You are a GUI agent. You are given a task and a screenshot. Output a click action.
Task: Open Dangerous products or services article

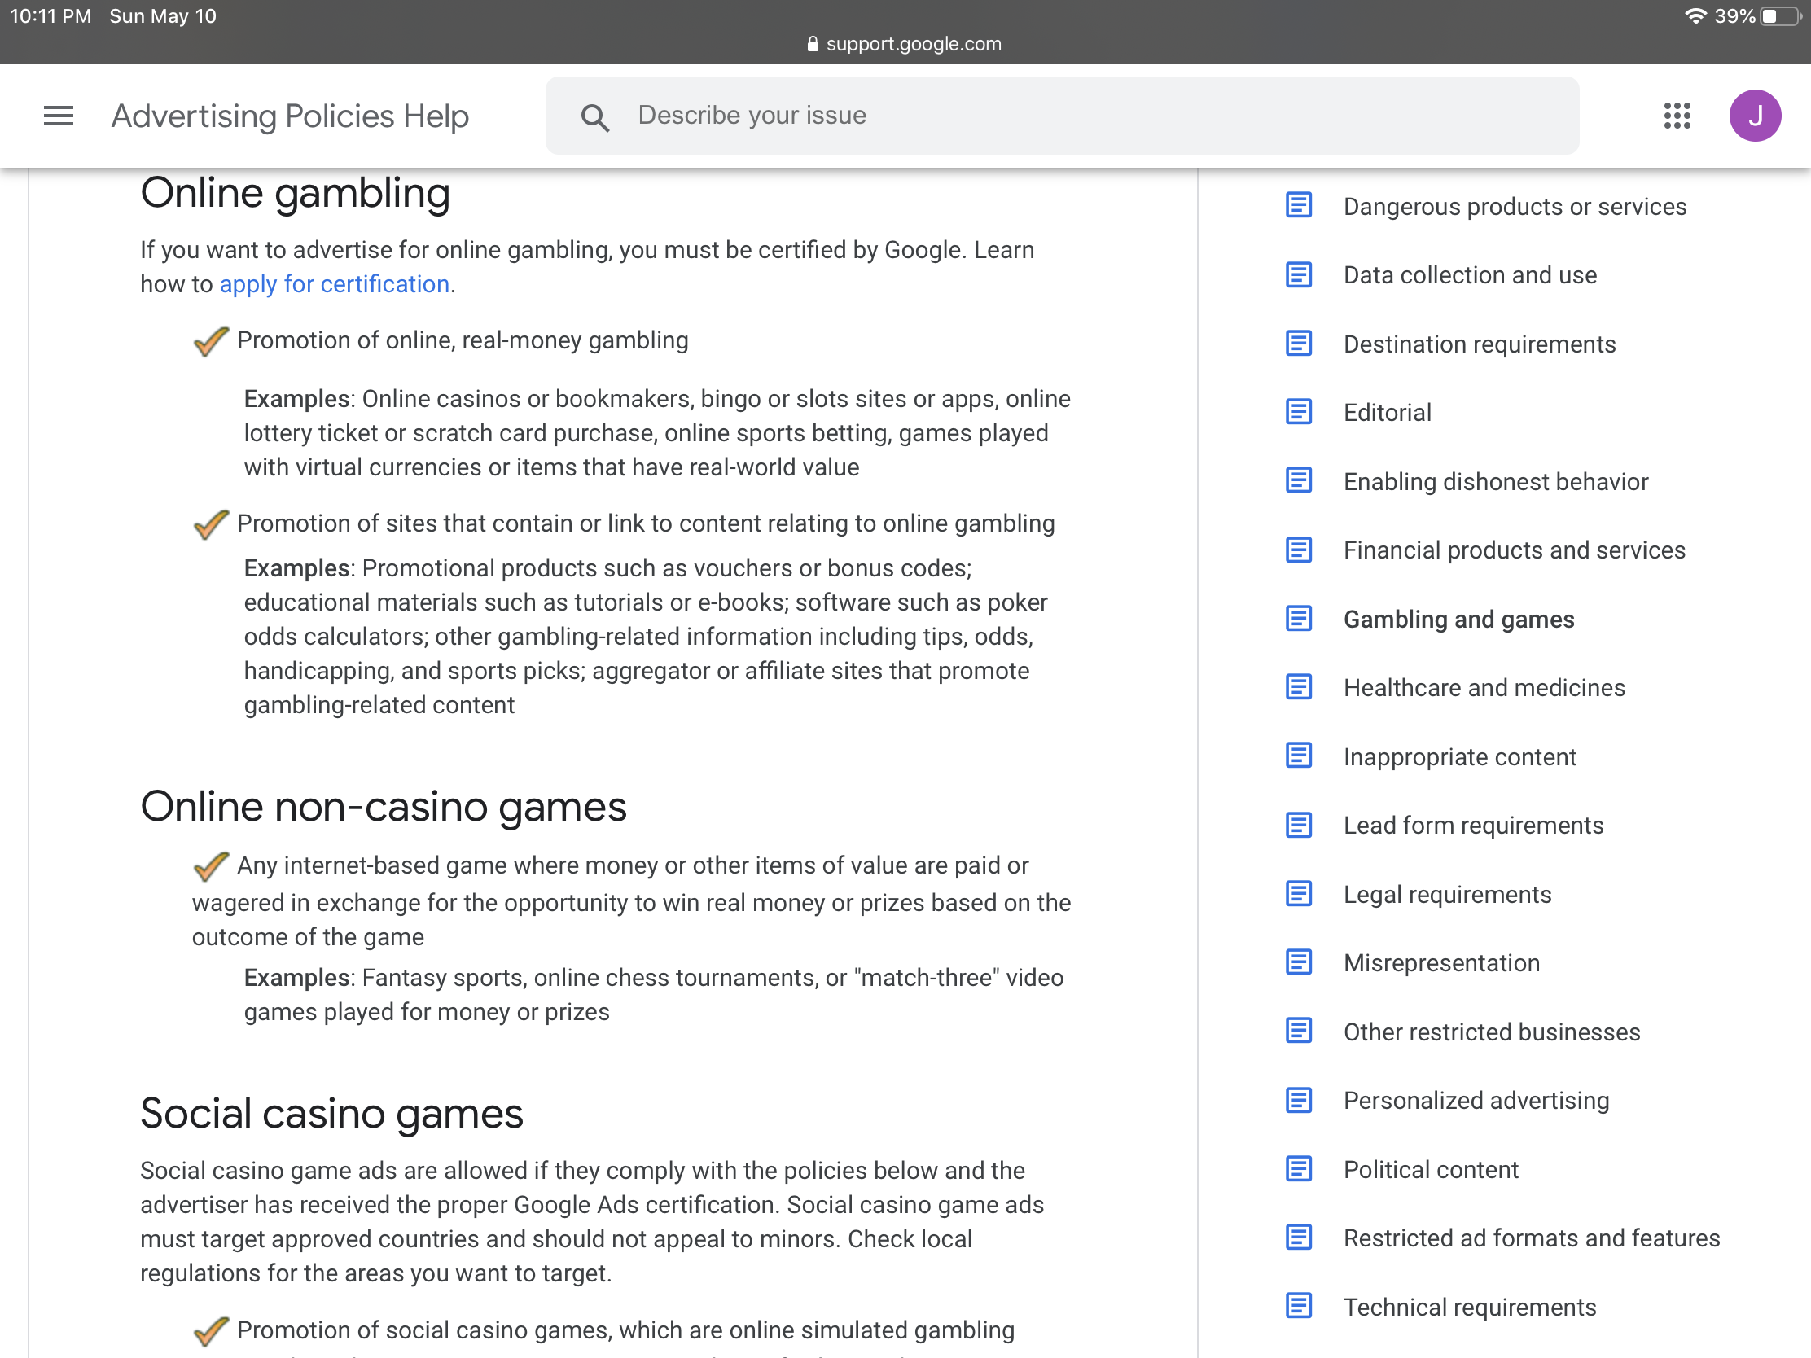(1515, 206)
